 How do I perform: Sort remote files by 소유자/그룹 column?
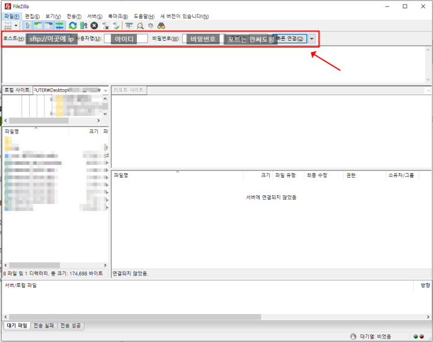tap(402, 175)
